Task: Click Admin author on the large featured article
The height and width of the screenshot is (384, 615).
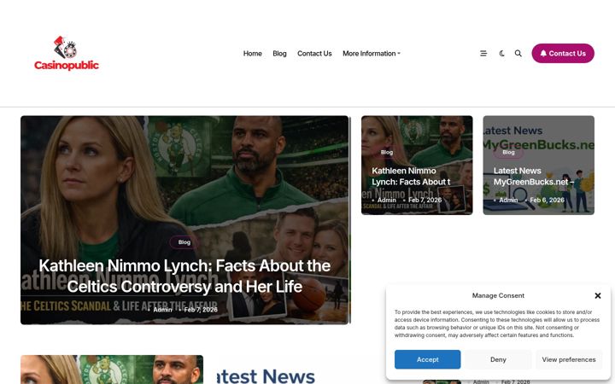Action: [162, 310]
